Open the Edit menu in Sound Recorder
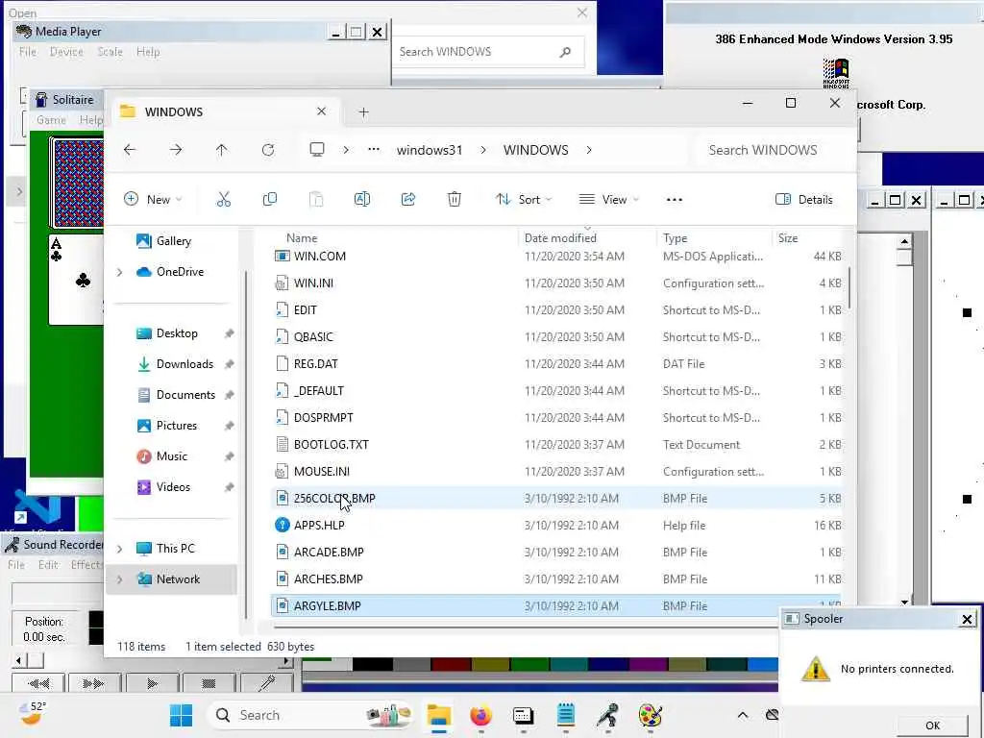Screen dimensions: 984x738 click(48, 564)
